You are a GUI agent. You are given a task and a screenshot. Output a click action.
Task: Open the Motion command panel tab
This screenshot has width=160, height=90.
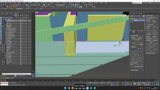tap(139, 13)
